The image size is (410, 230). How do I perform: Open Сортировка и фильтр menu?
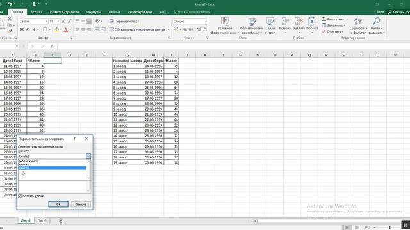(358, 26)
